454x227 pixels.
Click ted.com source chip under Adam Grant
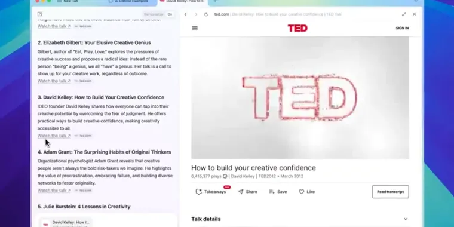tap(83, 191)
